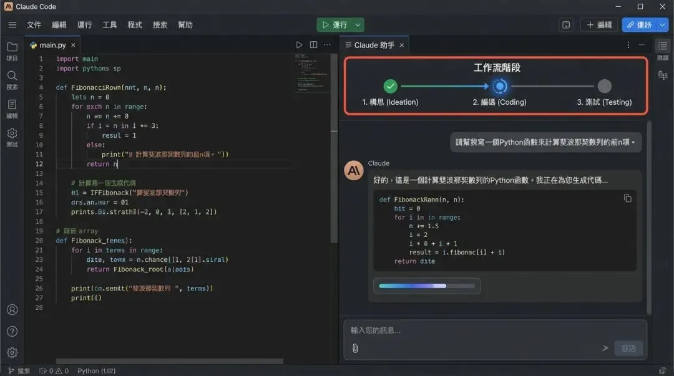
Task: Close the main.py tab
Action: [73, 45]
